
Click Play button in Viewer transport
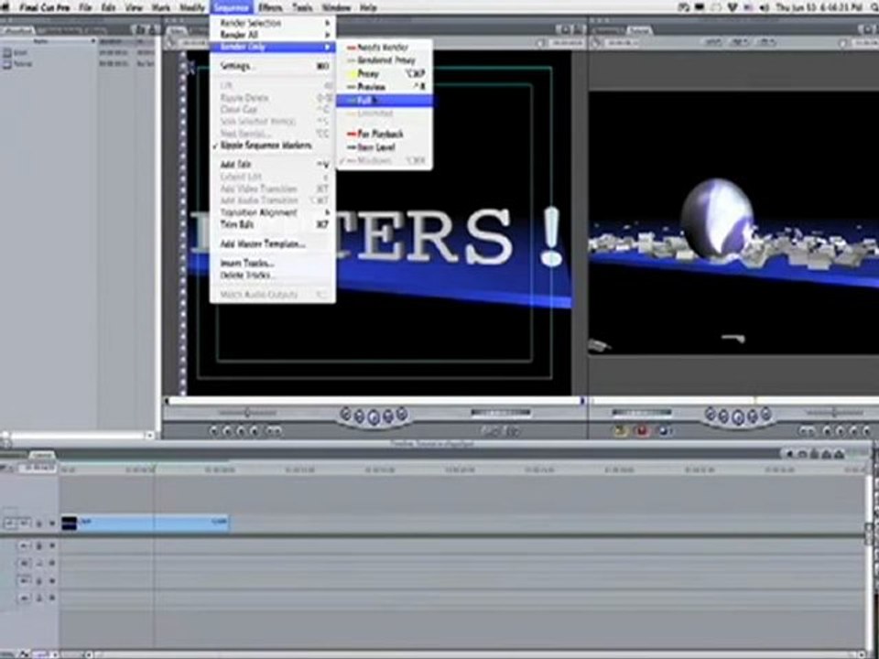tap(374, 417)
